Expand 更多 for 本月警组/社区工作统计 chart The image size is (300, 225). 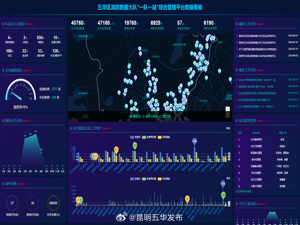(228, 128)
